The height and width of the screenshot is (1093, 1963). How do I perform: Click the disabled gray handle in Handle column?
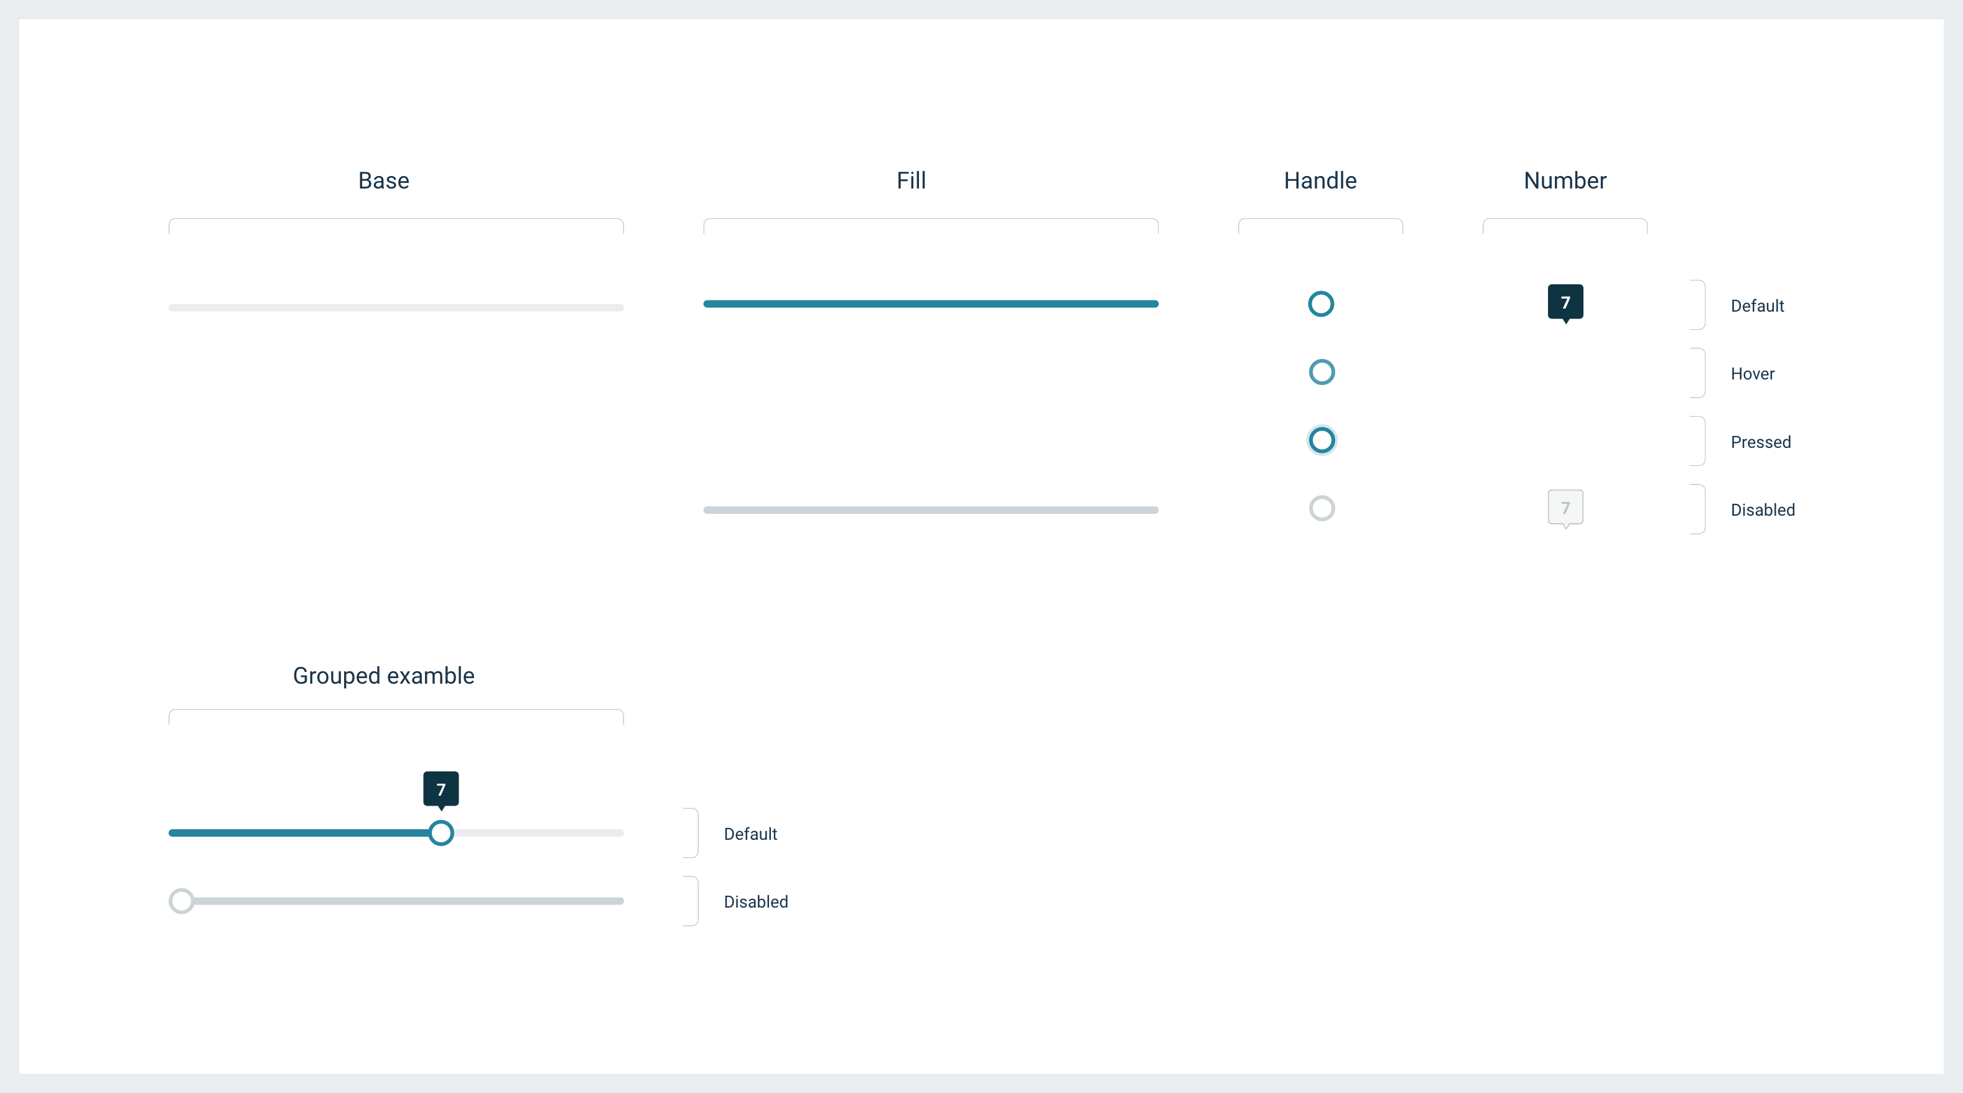[x=1322, y=508]
